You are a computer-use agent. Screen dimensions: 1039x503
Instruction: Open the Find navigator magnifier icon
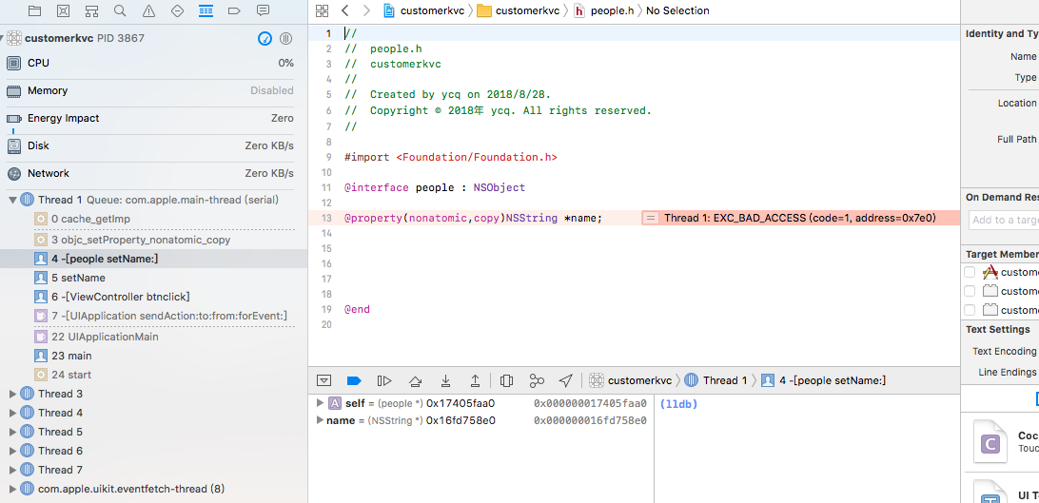click(120, 10)
